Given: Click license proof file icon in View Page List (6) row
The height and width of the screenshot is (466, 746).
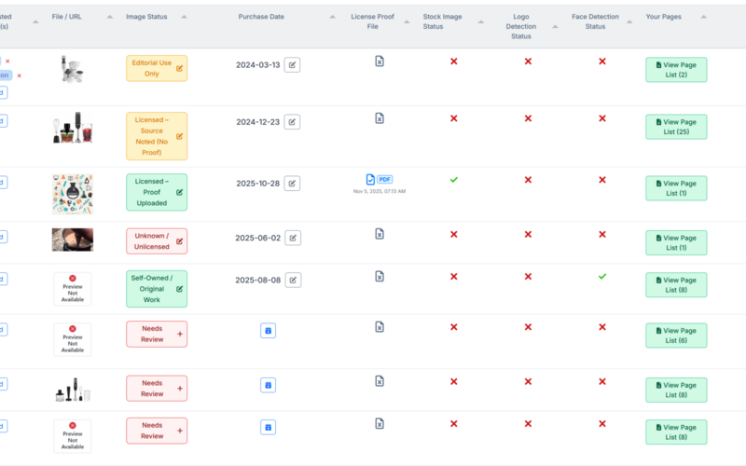Looking at the screenshot, I should (380, 327).
